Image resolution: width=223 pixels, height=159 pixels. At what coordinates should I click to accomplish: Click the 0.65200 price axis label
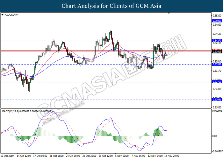(217, 15)
